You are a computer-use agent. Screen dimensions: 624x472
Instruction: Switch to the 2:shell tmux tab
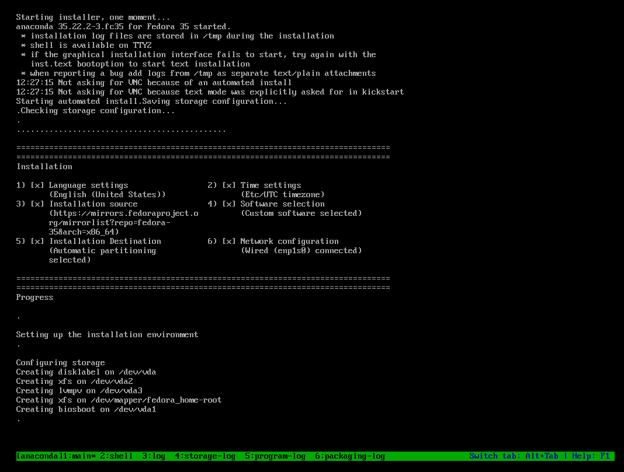[116, 456]
